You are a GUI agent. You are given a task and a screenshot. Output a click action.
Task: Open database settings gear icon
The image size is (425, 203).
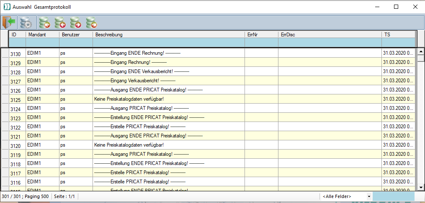[26, 23]
